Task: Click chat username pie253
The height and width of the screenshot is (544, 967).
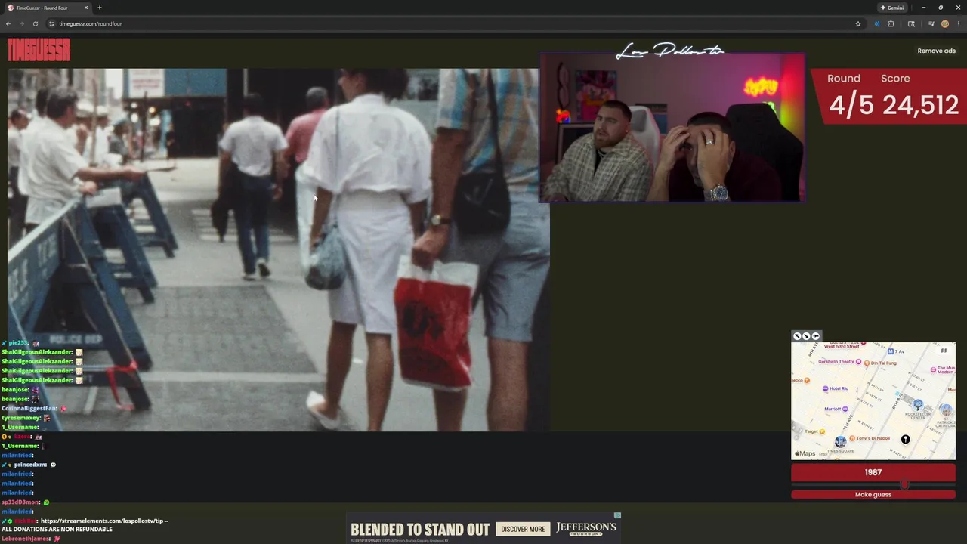Action: pos(18,343)
